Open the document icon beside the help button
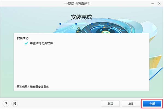Image resolution: width=164 pixels, height=109 pixels. (15, 104)
